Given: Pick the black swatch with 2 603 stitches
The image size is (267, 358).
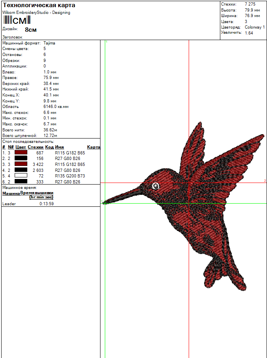Looking at the screenshot, I should click(x=21, y=170).
